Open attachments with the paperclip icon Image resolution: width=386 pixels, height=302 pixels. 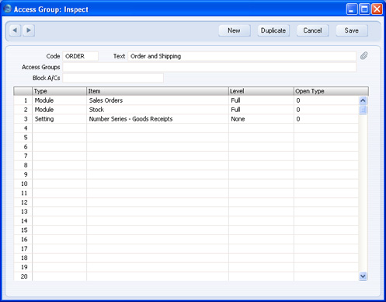pyautogui.click(x=363, y=56)
